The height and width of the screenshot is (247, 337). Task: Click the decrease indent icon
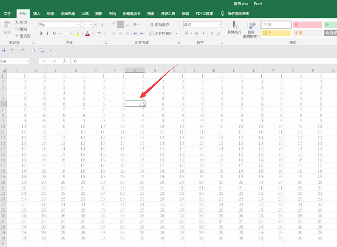click(x=135, y=33)
